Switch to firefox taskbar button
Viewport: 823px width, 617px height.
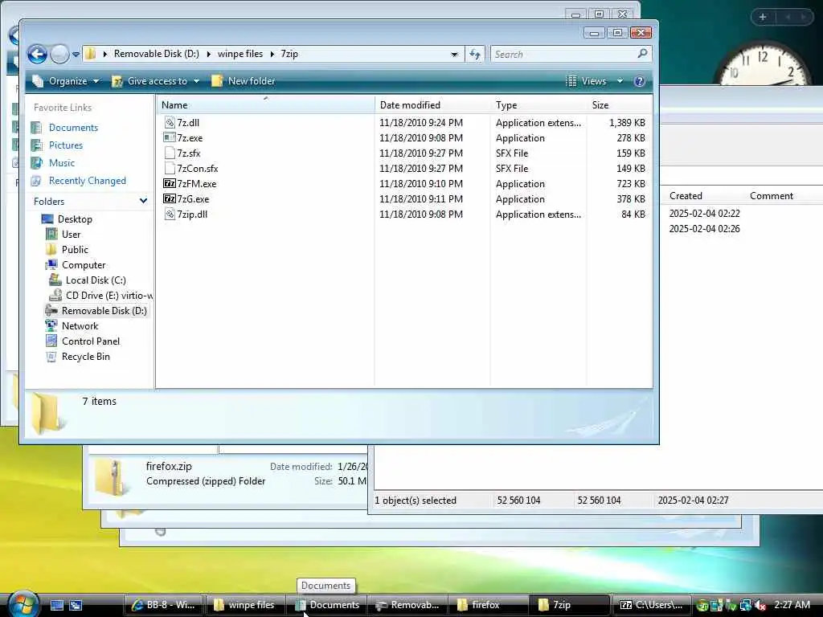[x=489, y=605]
